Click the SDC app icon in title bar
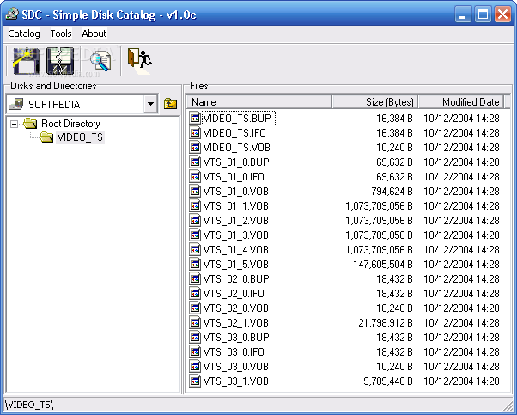Screen dimensions: 517x415 click(12, 15)
